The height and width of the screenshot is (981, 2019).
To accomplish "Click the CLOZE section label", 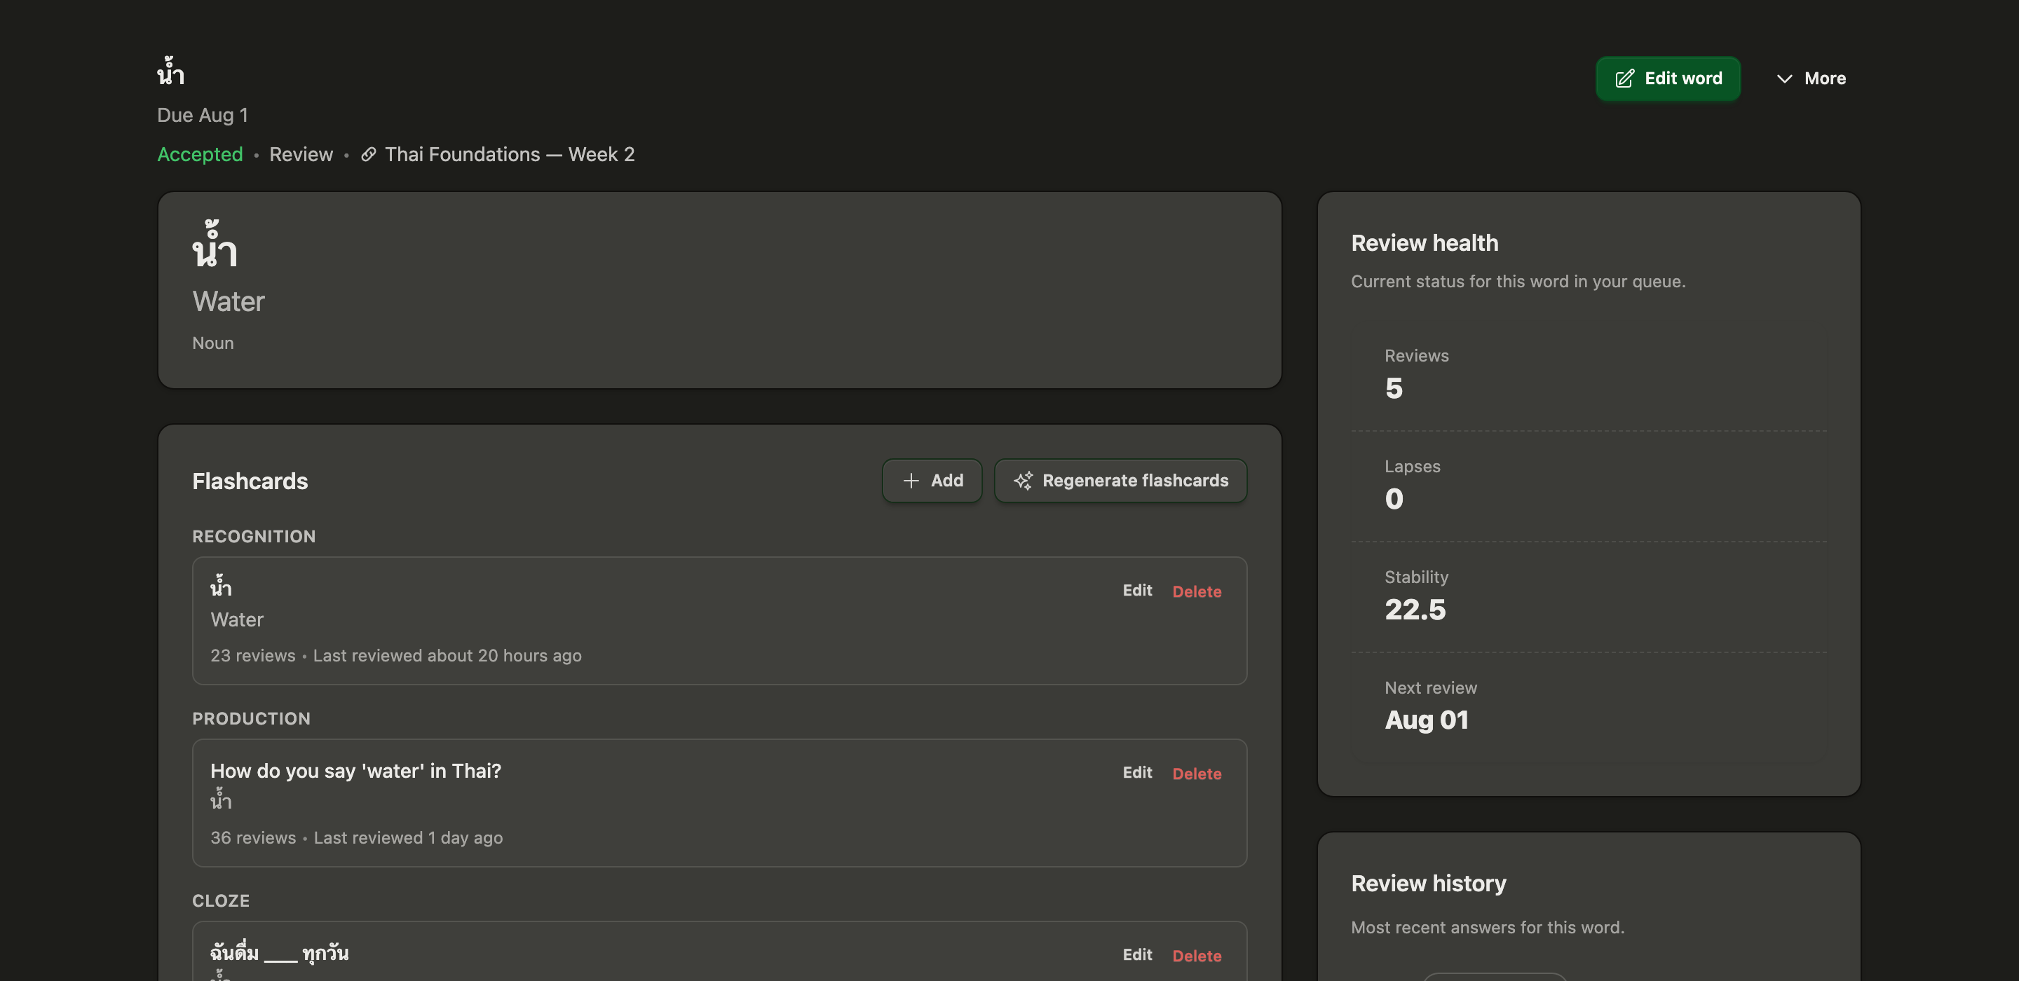I will 221,901.
